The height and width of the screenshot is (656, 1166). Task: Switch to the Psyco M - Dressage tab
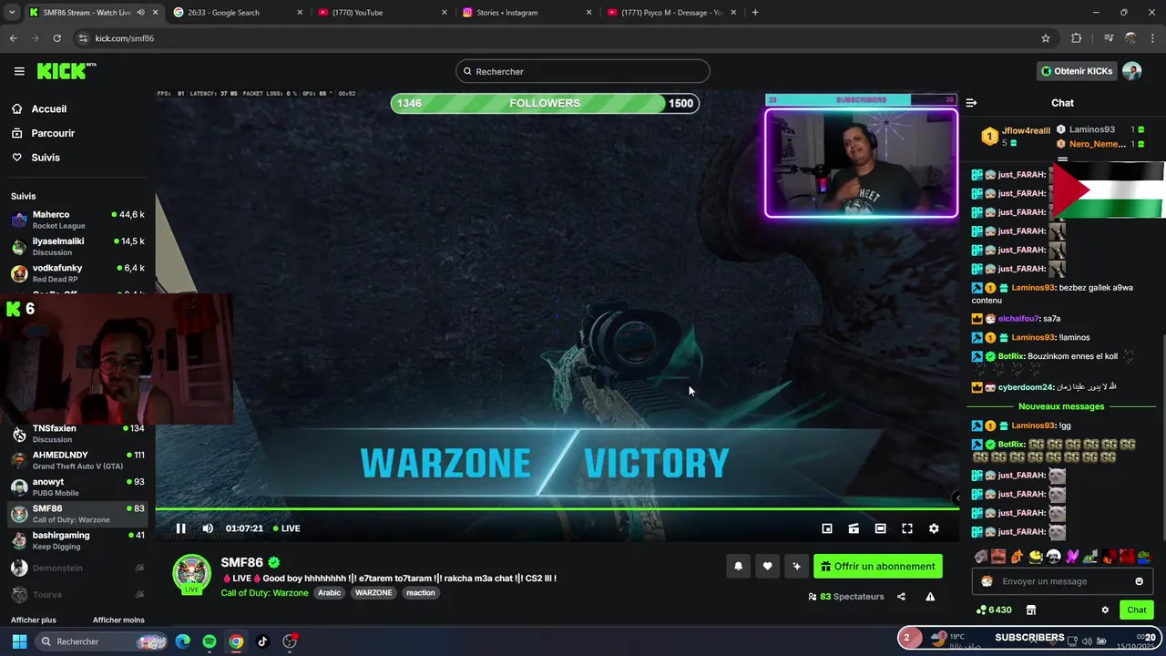[672, 13]
